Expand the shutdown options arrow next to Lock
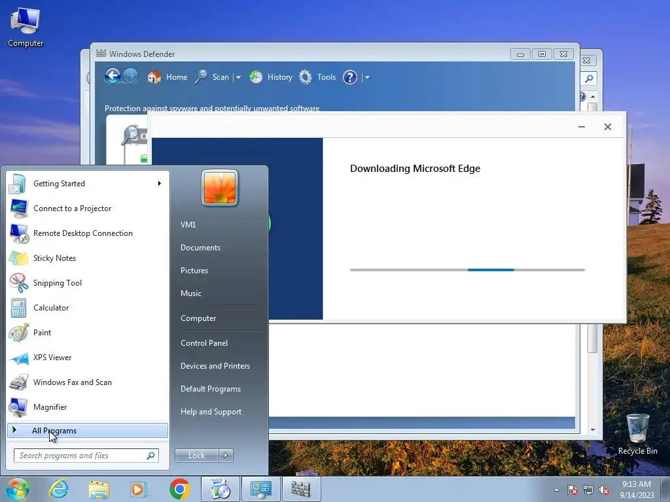Viewport: 670px width, 502px height. tap(226, 456)
